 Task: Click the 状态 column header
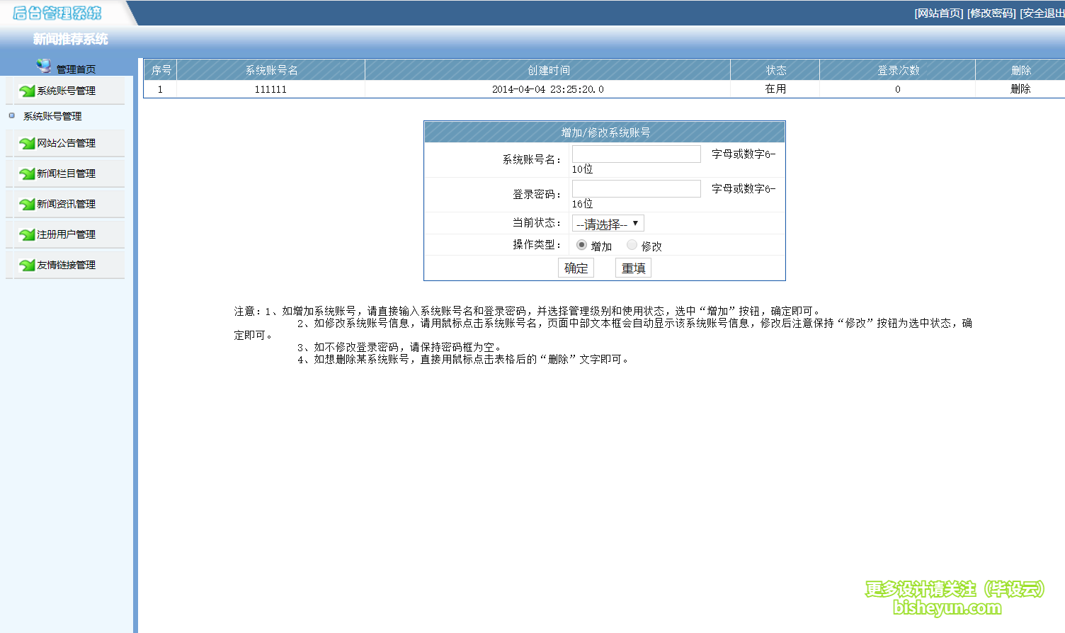pos(775,70)
